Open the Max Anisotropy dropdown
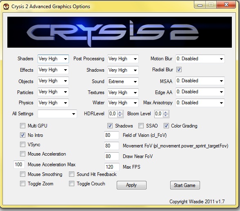The width and height of the screenshot is (240, 211). point(200,103)
